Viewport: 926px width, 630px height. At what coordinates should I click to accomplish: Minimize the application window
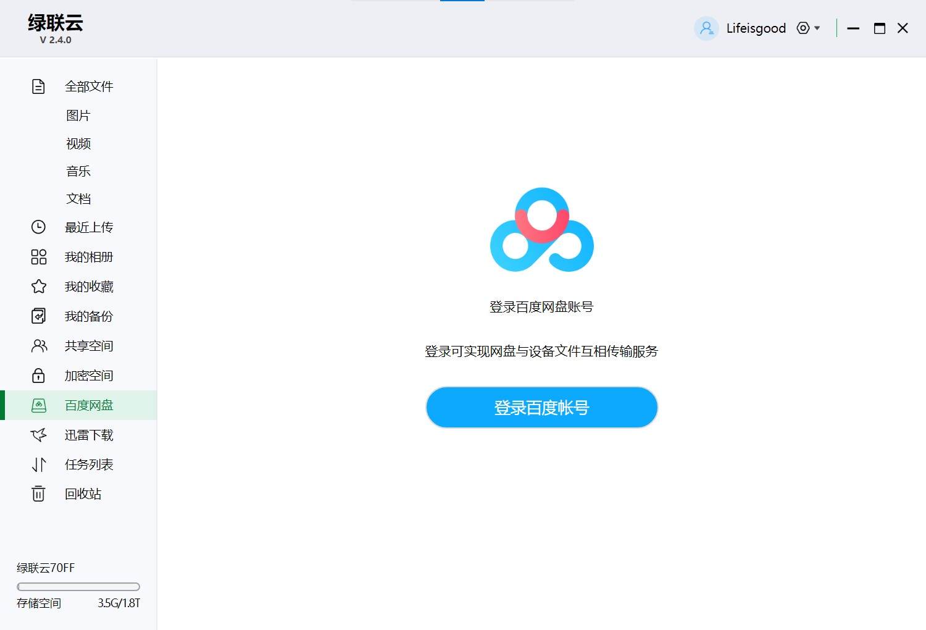[x=853, y=28]
